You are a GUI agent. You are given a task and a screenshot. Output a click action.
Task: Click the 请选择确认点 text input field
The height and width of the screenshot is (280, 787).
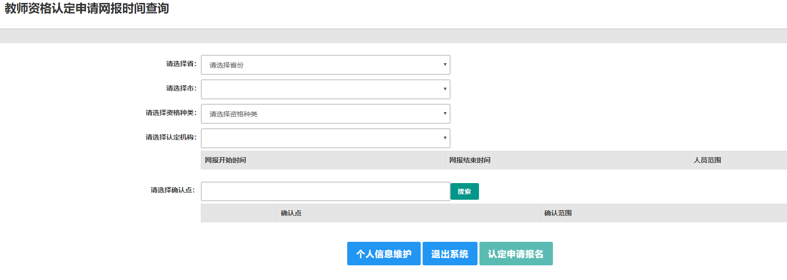(x=325, y=191)
